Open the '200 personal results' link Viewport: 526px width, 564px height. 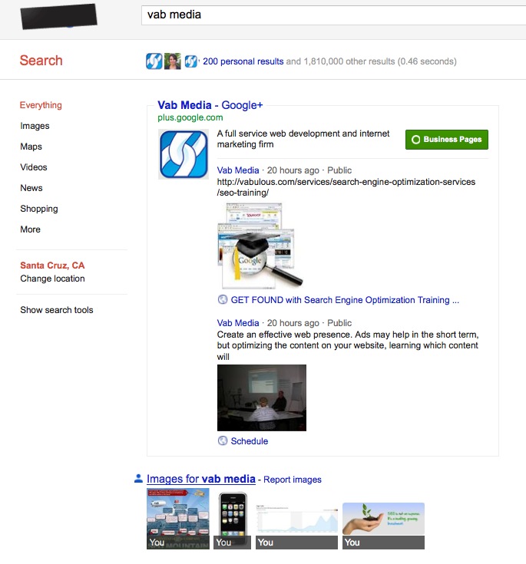click(x=243, y=61)
